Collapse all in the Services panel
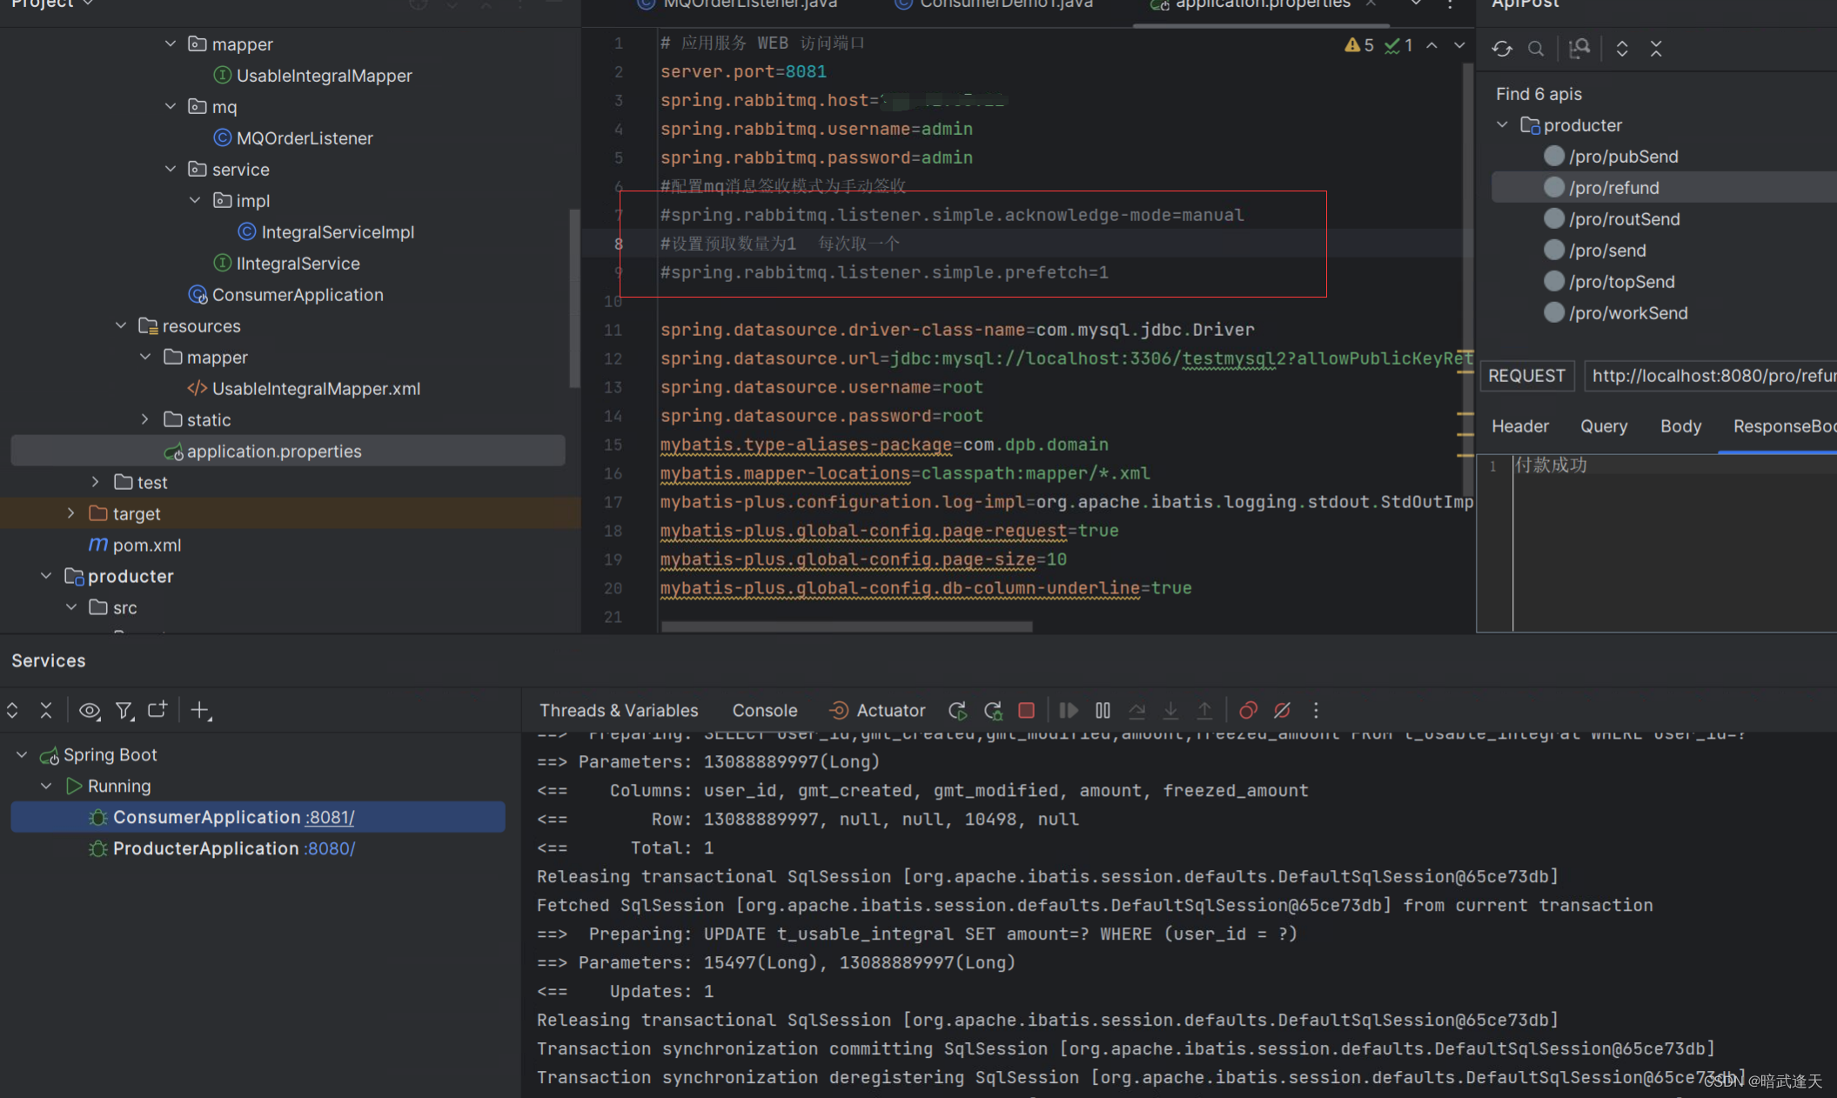Viewport: 1837px width, 1098px height. pyautogui.click(x=46, y=710)
